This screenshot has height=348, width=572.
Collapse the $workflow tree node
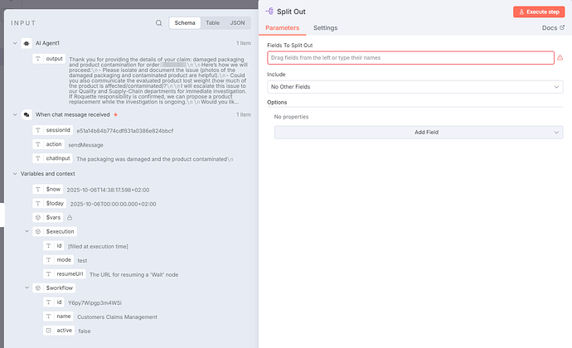(x=27, y=288)
